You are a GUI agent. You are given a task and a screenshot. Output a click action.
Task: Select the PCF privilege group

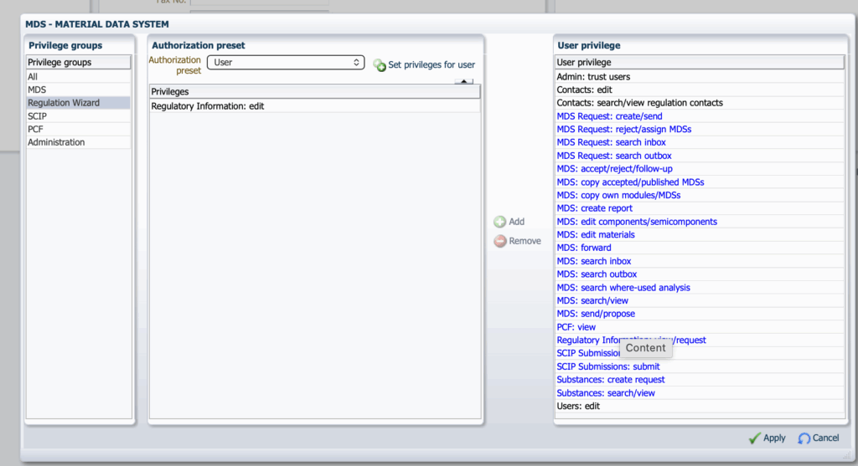78,129
